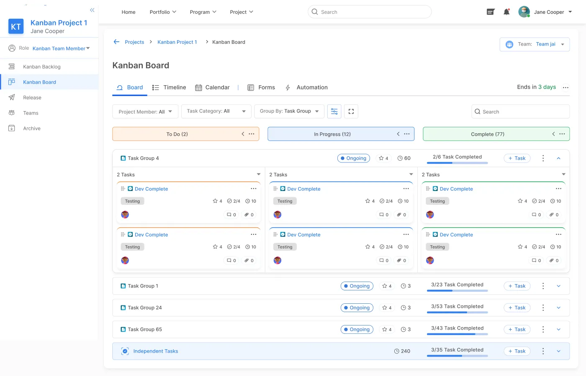Click assignee avatar on first Complete column card
Viewport: 586px width, 376px height.
(430, 215)
